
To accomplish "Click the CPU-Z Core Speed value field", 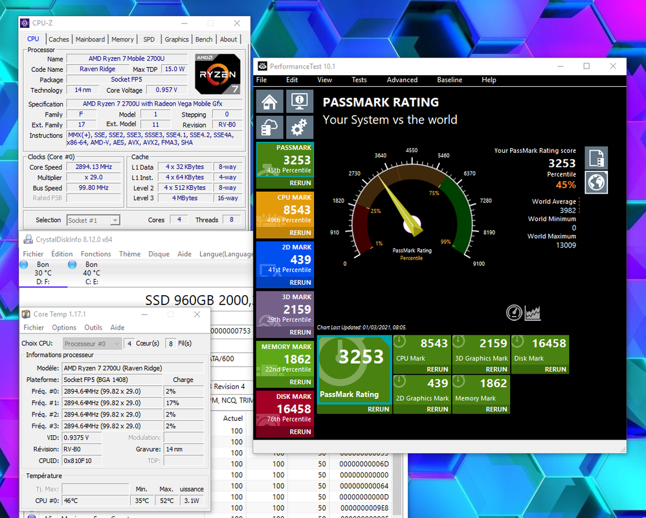I will (x=93, y=167).
